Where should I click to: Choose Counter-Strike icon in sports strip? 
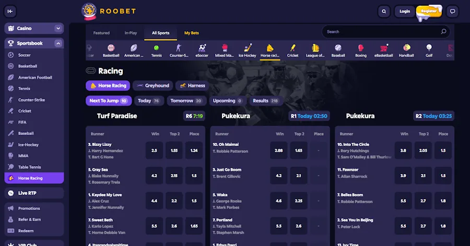click(x=179, y=51)
